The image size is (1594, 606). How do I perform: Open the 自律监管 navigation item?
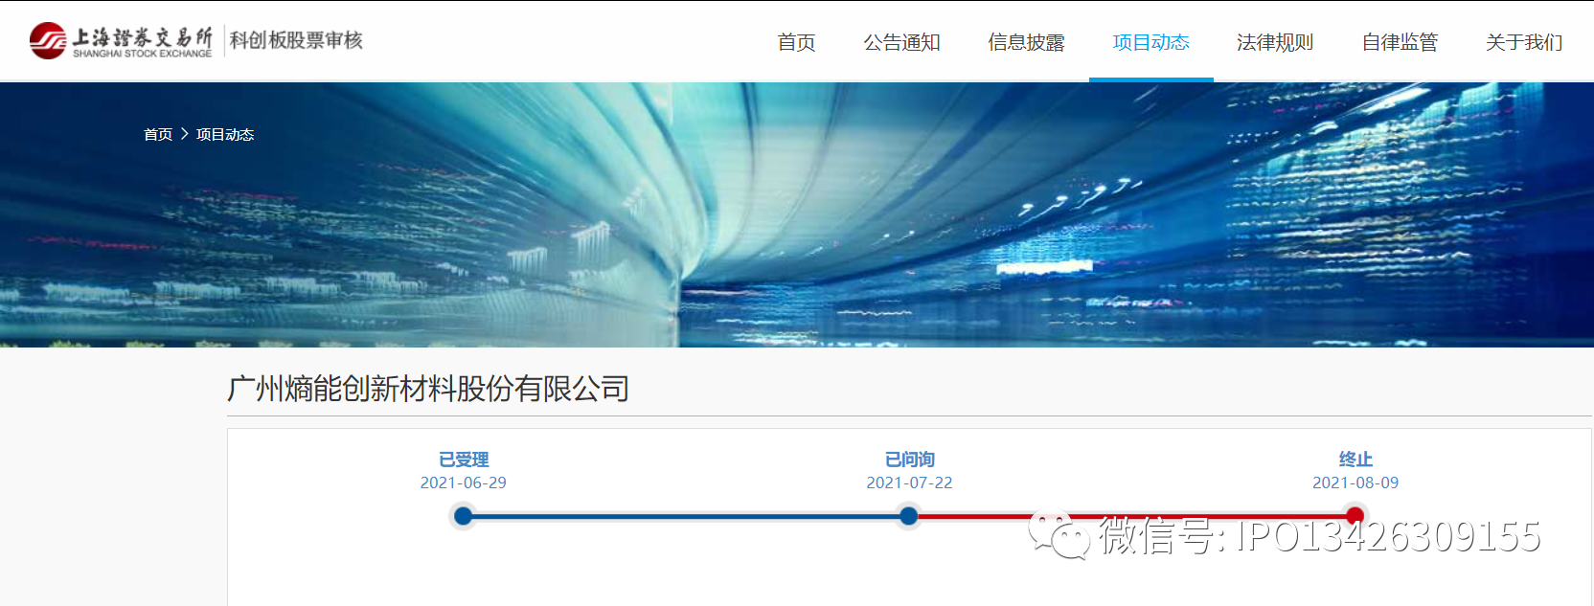click(x=1400, y=42)
